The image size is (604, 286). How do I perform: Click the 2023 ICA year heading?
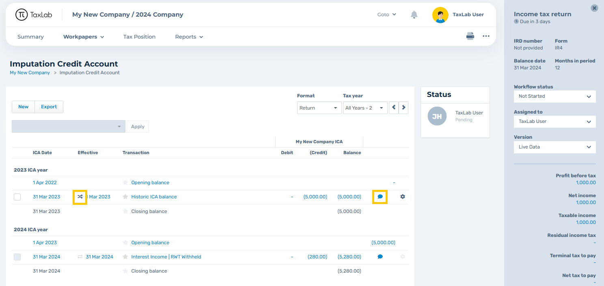coord(31,170)
